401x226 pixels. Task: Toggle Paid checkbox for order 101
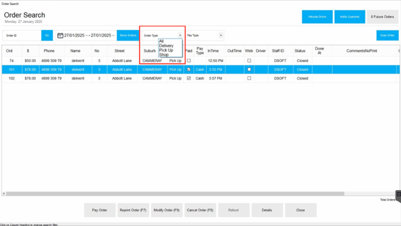189,69
